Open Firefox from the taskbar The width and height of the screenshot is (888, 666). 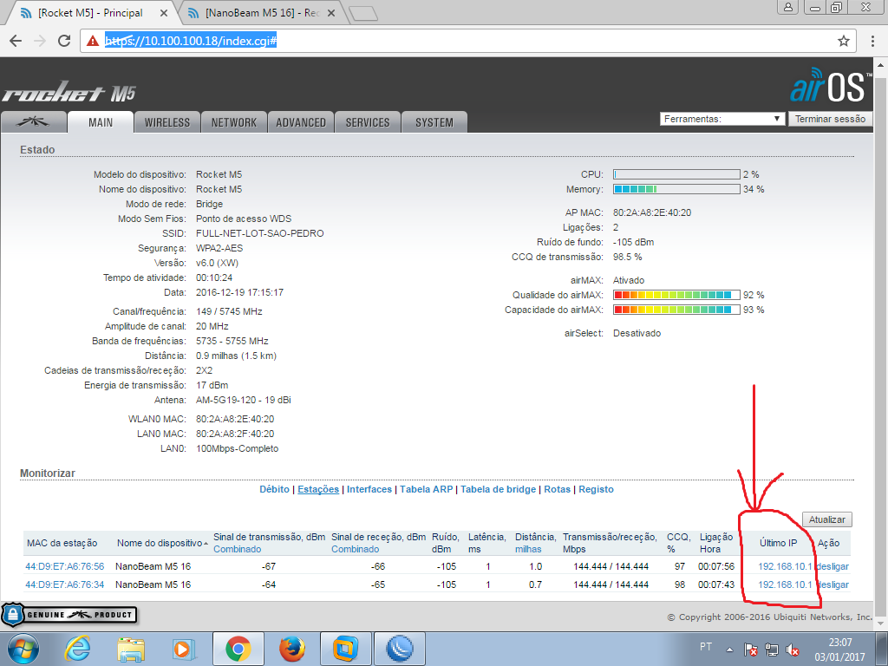tap(292, 649)
